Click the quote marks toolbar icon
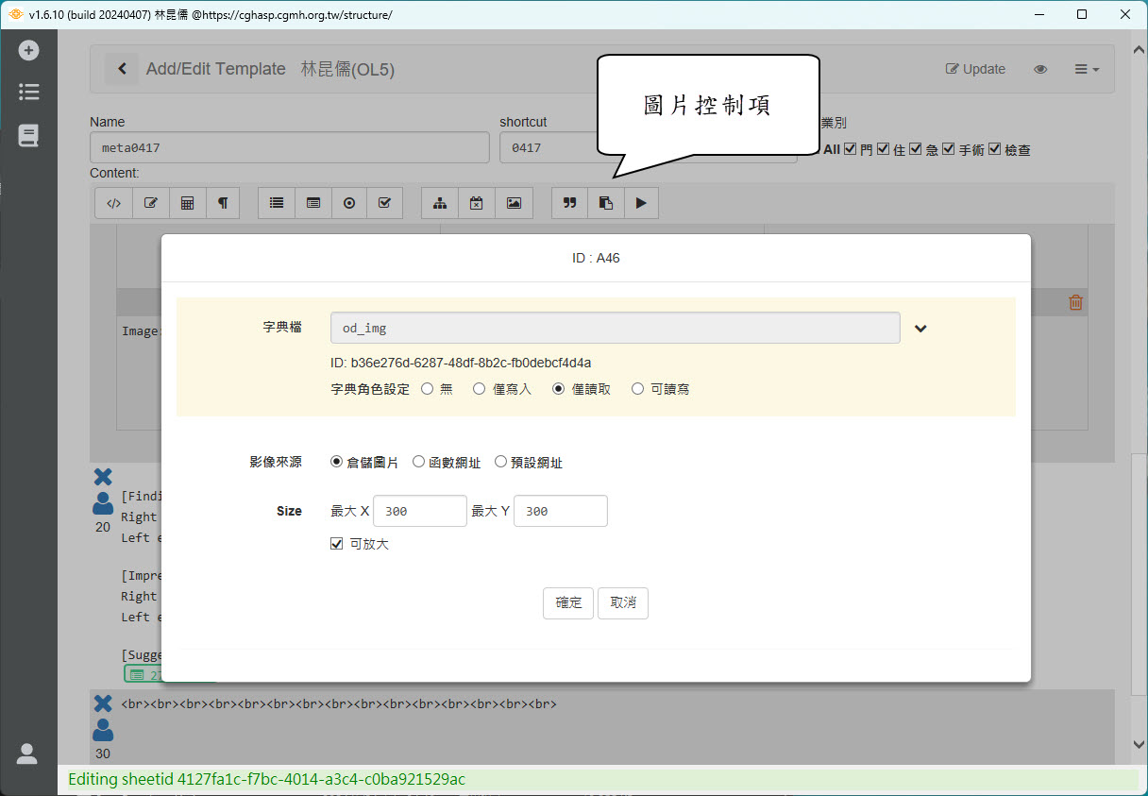Image resolution: width=1148 pixels, height=796 pixels. (569, 203)
